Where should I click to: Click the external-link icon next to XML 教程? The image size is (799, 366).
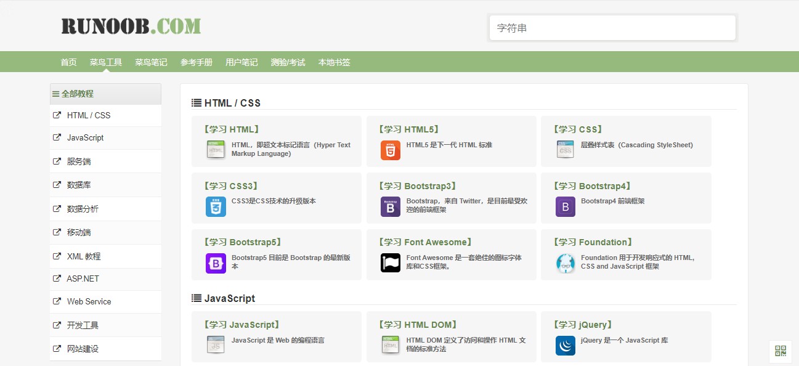pos(57,256)
